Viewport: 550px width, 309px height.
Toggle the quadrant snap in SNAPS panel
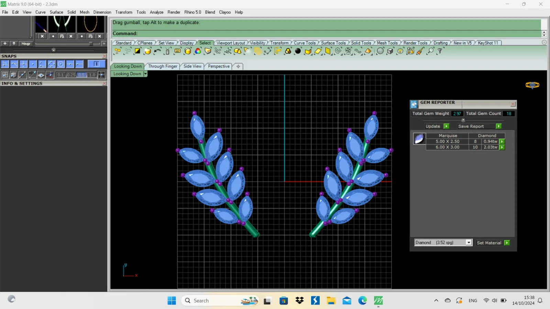[x=51, y=64]
